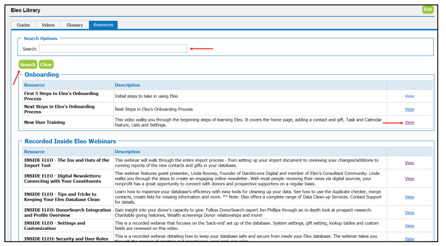Open the Glossary tab

pyautogui.click(x=75, y=25)
